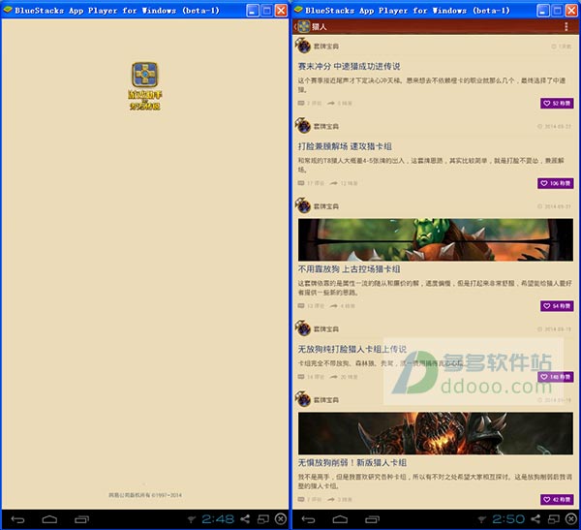The width and height of the screenshot is (581, 530).
Task: Share the 无放狗纯打脸猎人卡组上传说 post
Action: (344, 377)
